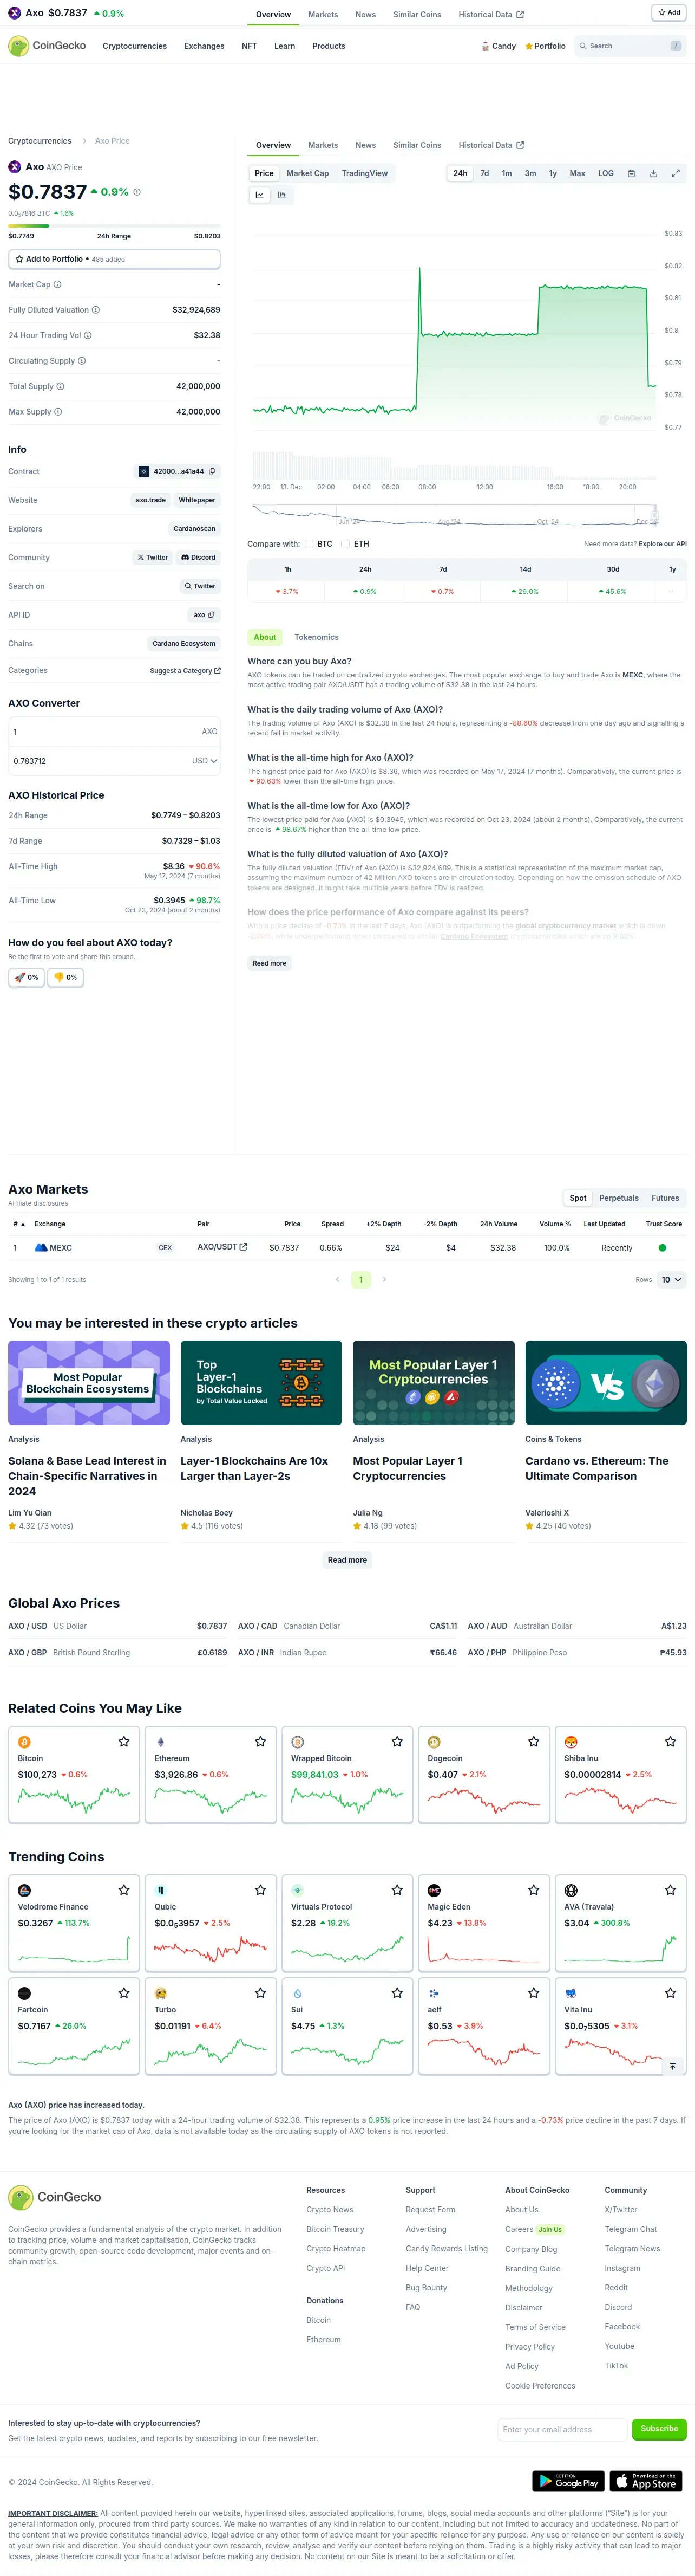Click Subscribe newsletter button
The height and width of the screenshot is (2576, 695).
(659, 2429)
